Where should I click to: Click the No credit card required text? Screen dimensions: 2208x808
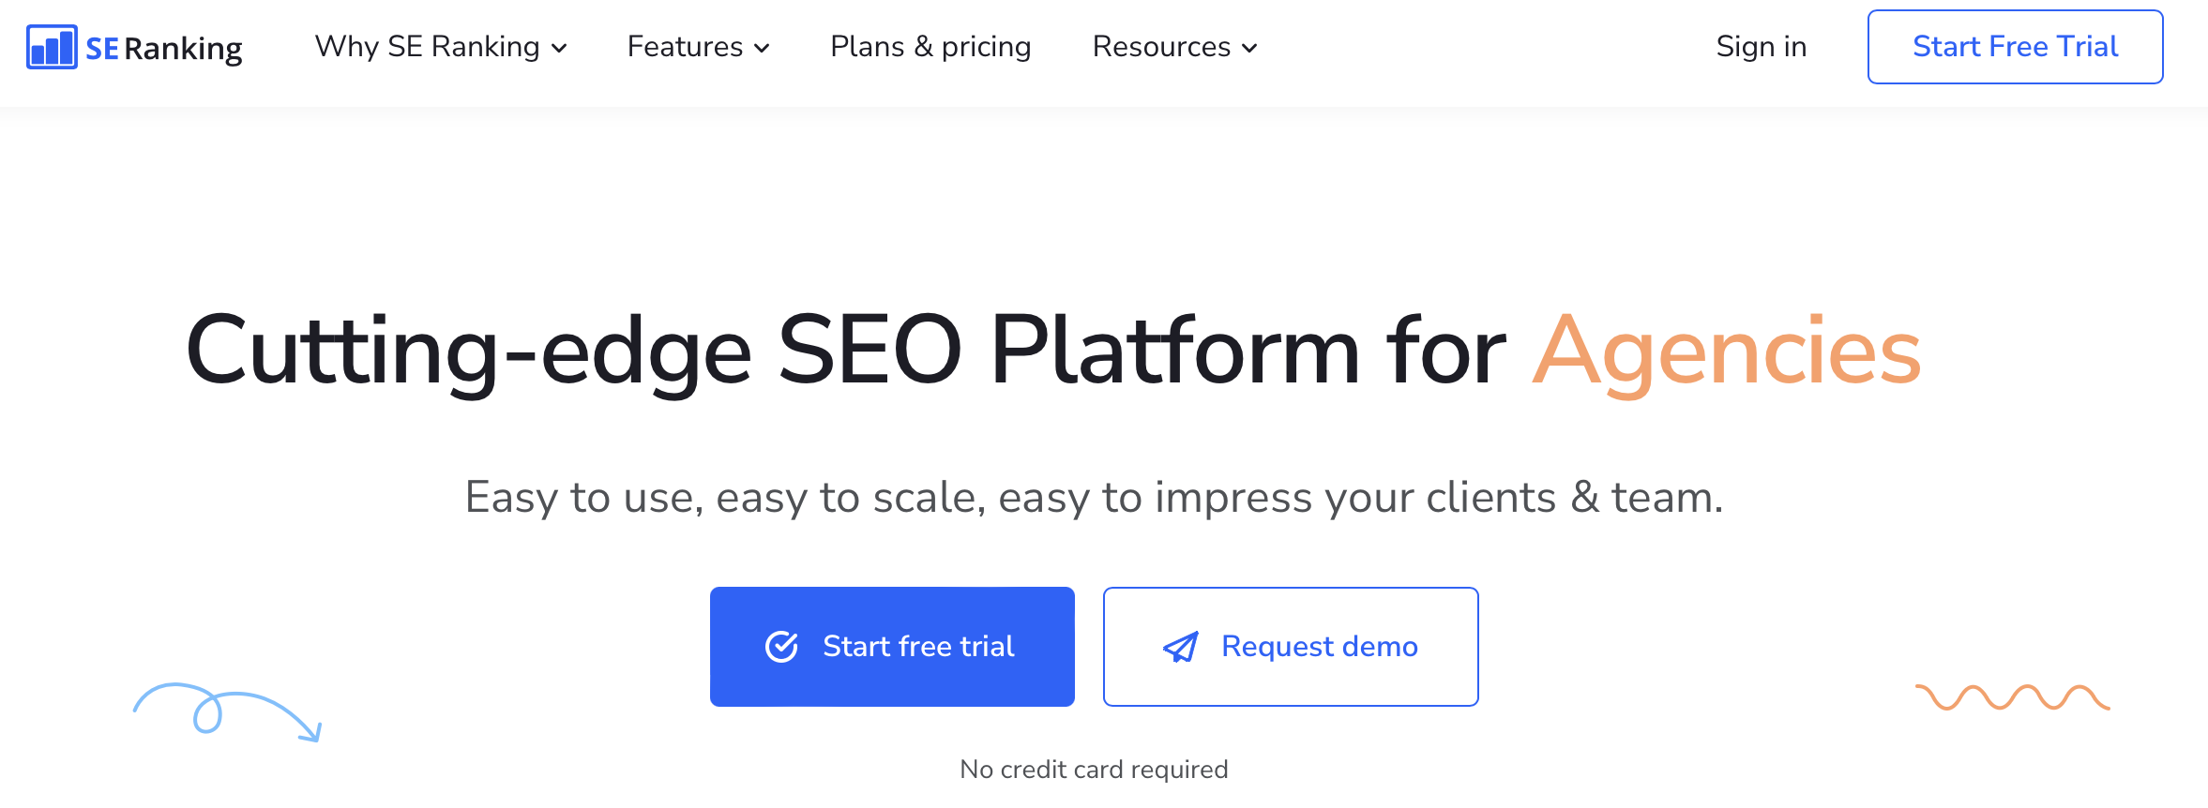pyautogui.click(x=1094, y=770)
